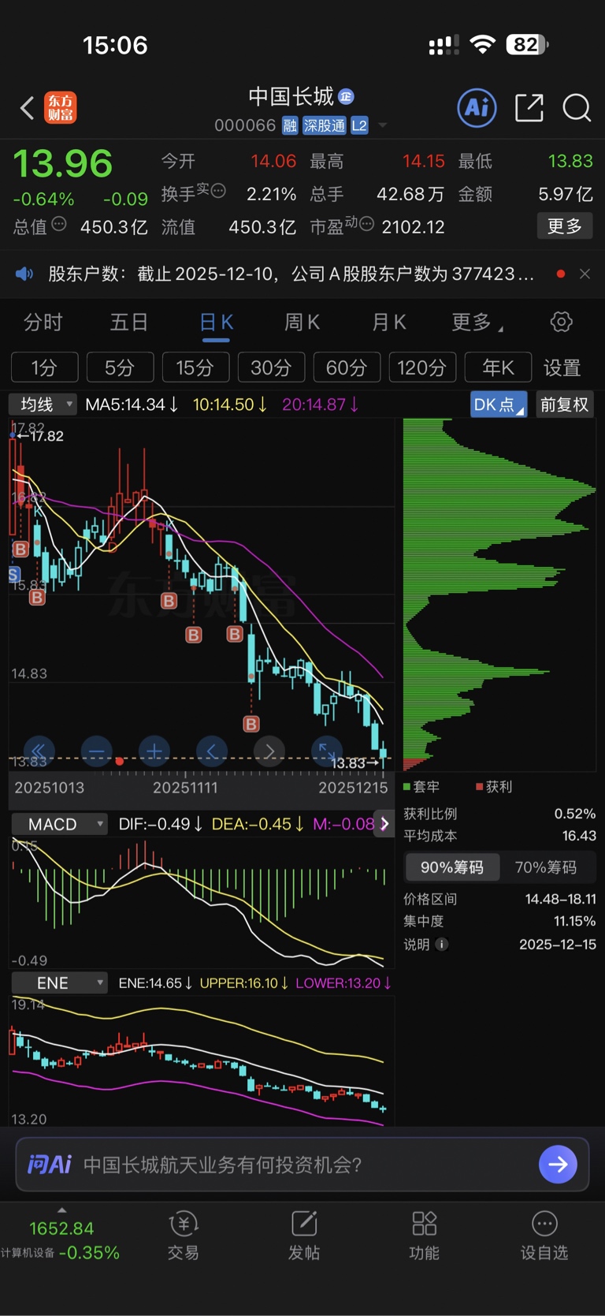Share the stock page via export icon
Screen dimensions: 605x1316
coord(529,108)
